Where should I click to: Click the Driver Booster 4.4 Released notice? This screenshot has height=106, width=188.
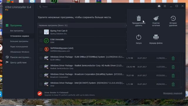56,92
